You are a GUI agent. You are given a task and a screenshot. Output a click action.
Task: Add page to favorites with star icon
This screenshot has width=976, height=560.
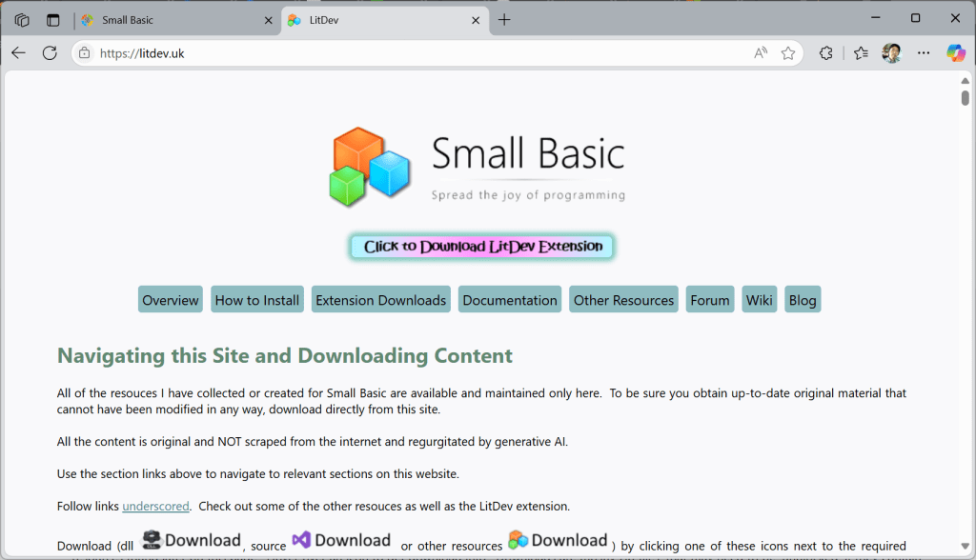788,53
